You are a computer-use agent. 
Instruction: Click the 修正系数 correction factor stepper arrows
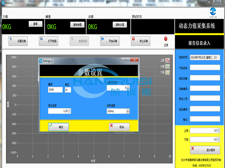tap(70, 111)
